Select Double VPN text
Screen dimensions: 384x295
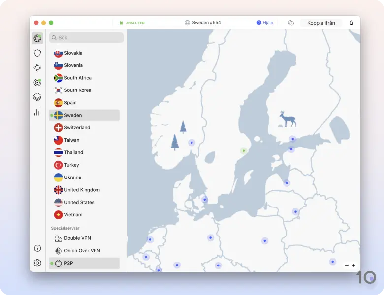pos(77,238)
